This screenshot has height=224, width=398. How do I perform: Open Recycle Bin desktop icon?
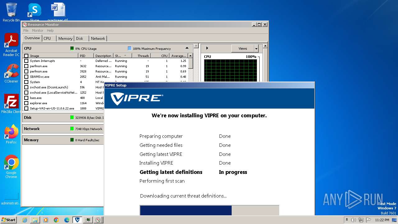[x=11, y=12]
